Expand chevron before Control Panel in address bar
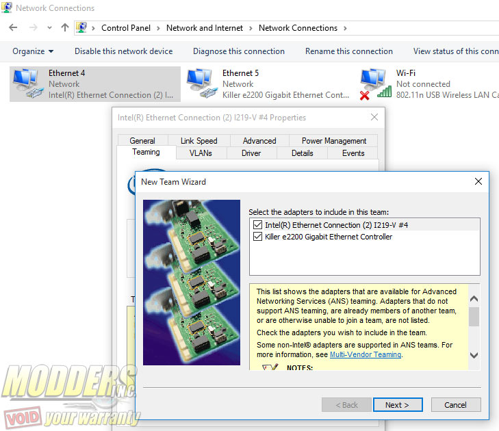499x431 pixels. click(x=93, y=28)
